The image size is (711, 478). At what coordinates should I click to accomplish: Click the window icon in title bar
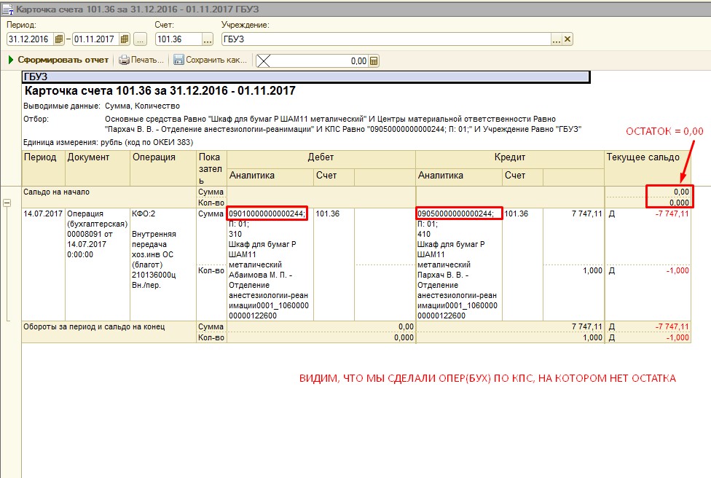click(7, 8)
